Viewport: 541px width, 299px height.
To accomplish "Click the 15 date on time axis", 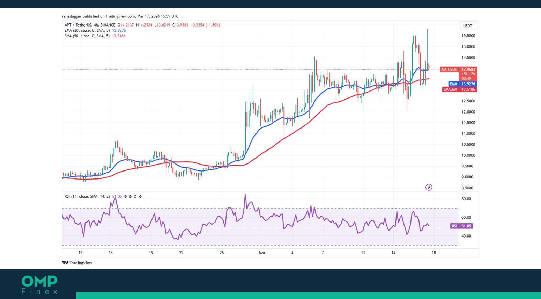I will click(x=110, y=253).
